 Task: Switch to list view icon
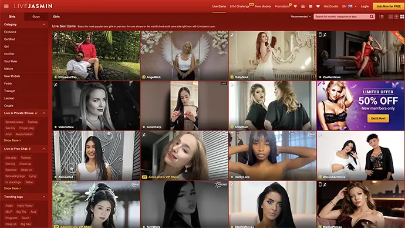(x=382, y=16)
